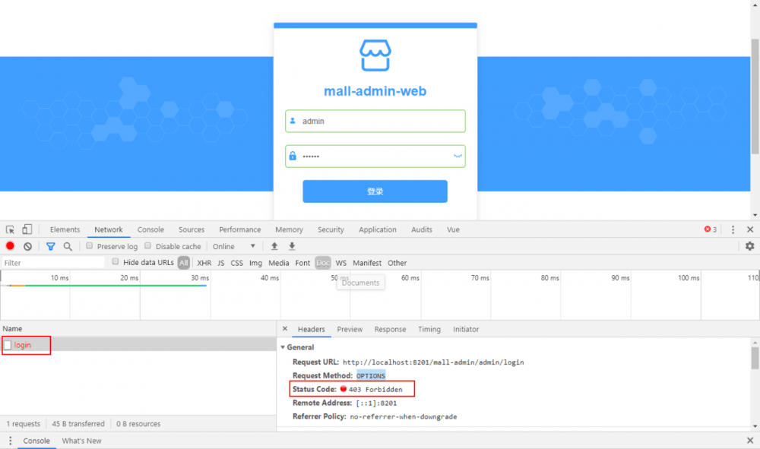The height and width of the screenshot is (449, 760).
Task: Click the 403 Forbidden status text
Action: click(375, 390)
